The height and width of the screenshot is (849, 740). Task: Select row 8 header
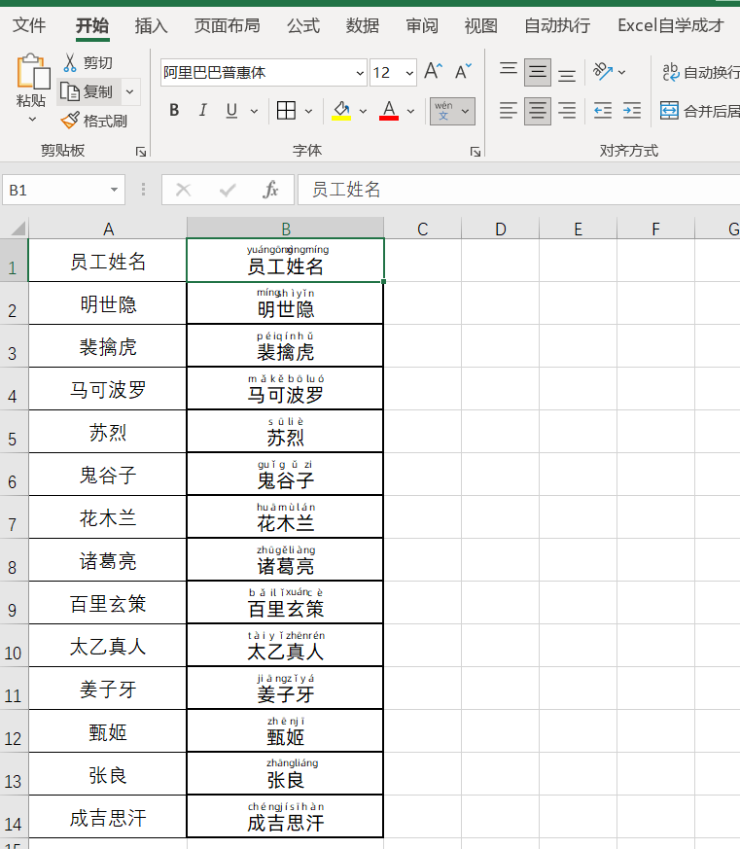coord(13,561)
